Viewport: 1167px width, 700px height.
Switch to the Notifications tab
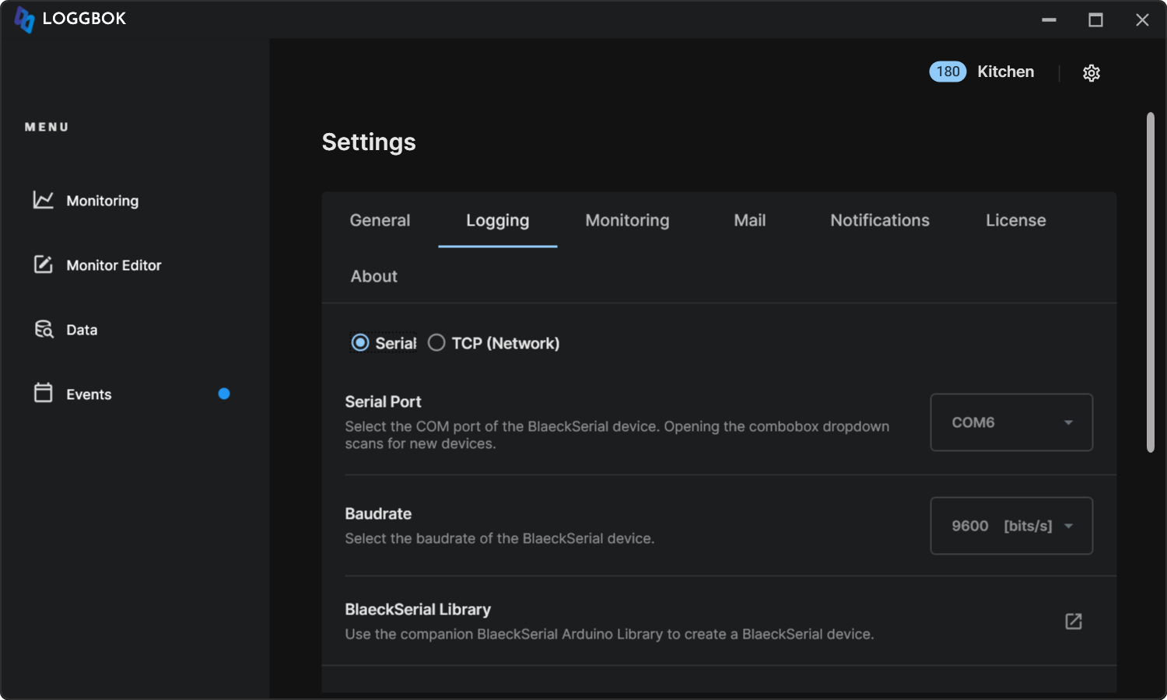(x=879, y=220)
